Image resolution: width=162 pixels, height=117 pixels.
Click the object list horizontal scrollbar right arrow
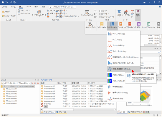115,109
